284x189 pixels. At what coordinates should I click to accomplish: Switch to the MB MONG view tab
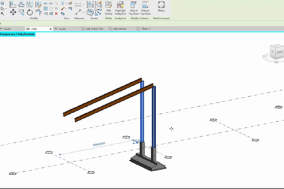coord(120,29)
